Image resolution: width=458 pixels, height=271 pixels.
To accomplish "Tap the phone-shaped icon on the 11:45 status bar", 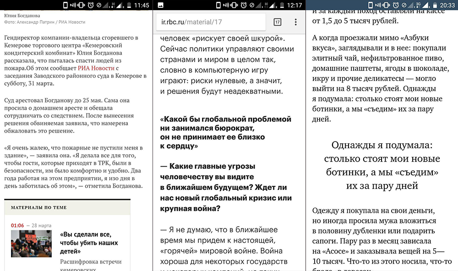I will (x=65, y=5).
